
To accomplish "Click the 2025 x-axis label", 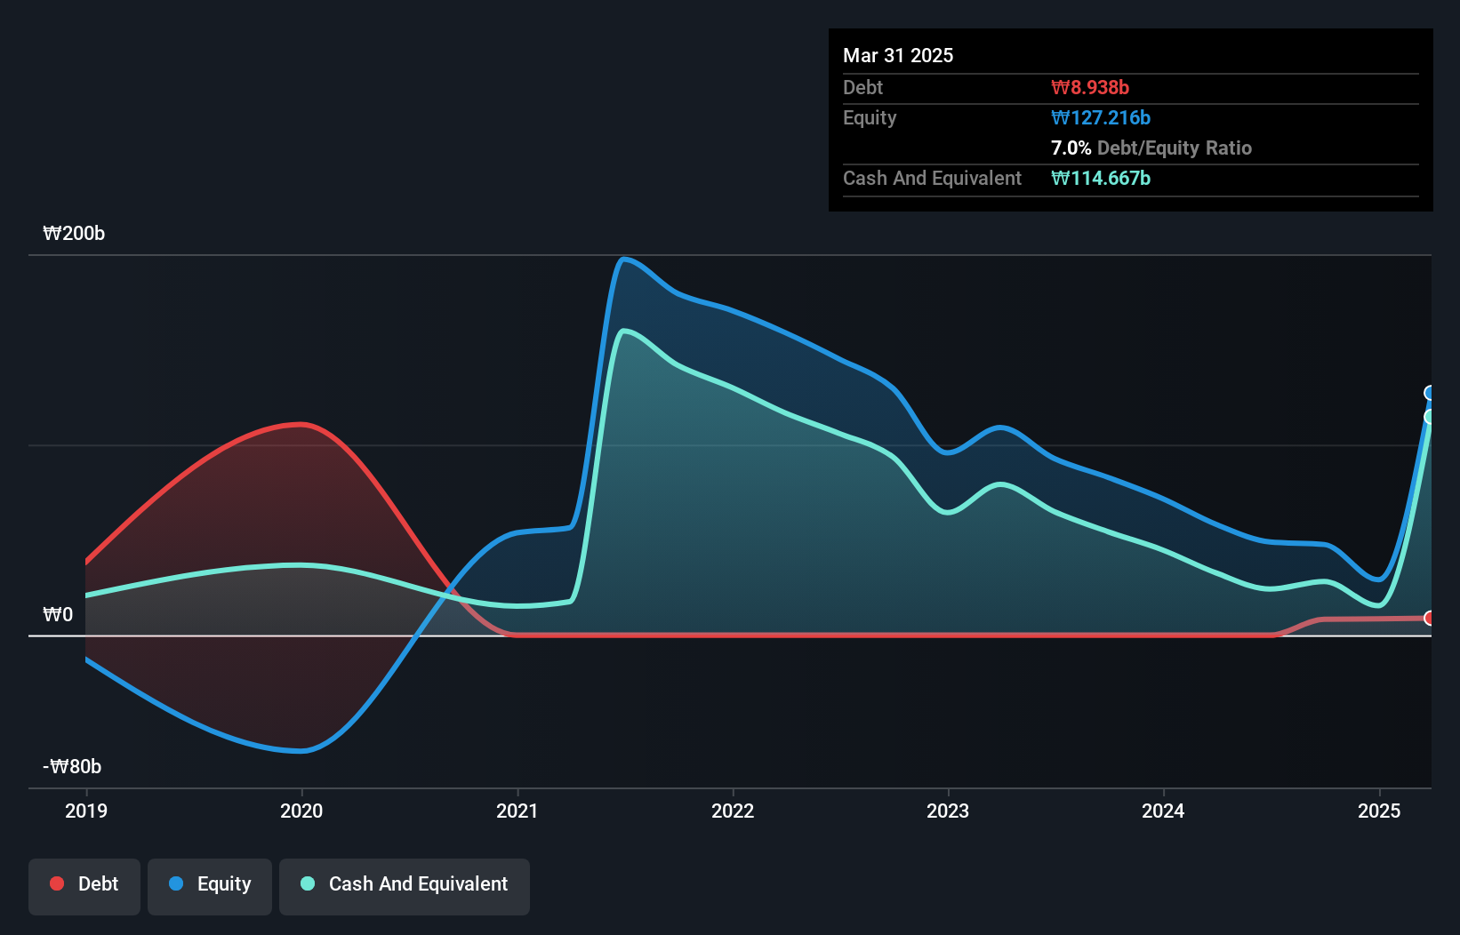I will [x=1379, y=811].
